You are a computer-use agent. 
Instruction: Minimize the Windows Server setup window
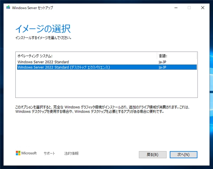coord(176,8)
